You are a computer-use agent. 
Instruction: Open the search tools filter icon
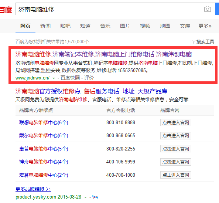(x=193, y=42)
